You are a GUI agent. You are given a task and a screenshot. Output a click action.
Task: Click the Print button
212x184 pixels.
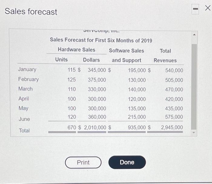pos(83,162)
